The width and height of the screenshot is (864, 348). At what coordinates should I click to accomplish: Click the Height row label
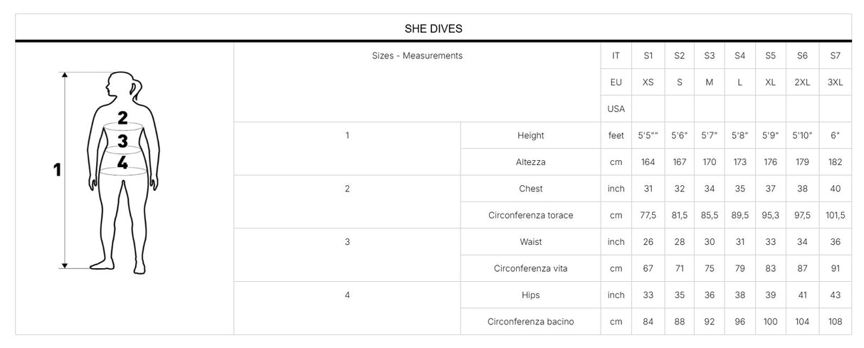point(530,135)
